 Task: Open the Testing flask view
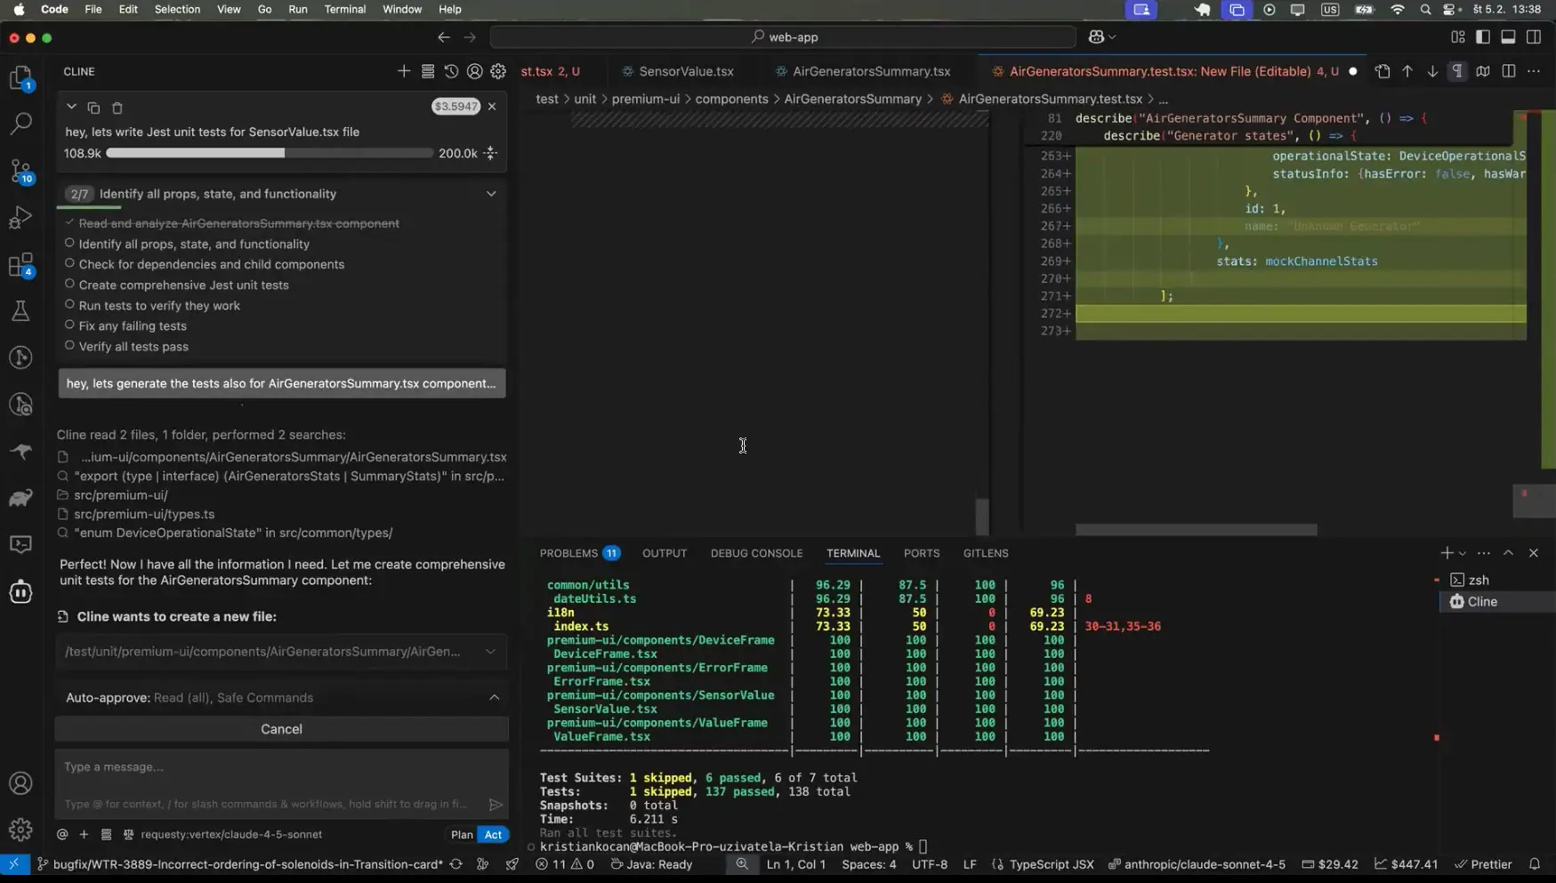click(20, 311)
